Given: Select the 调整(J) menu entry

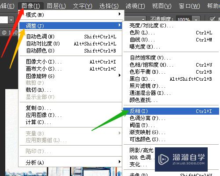Looking at the screenshot, I should pos(71,26).
